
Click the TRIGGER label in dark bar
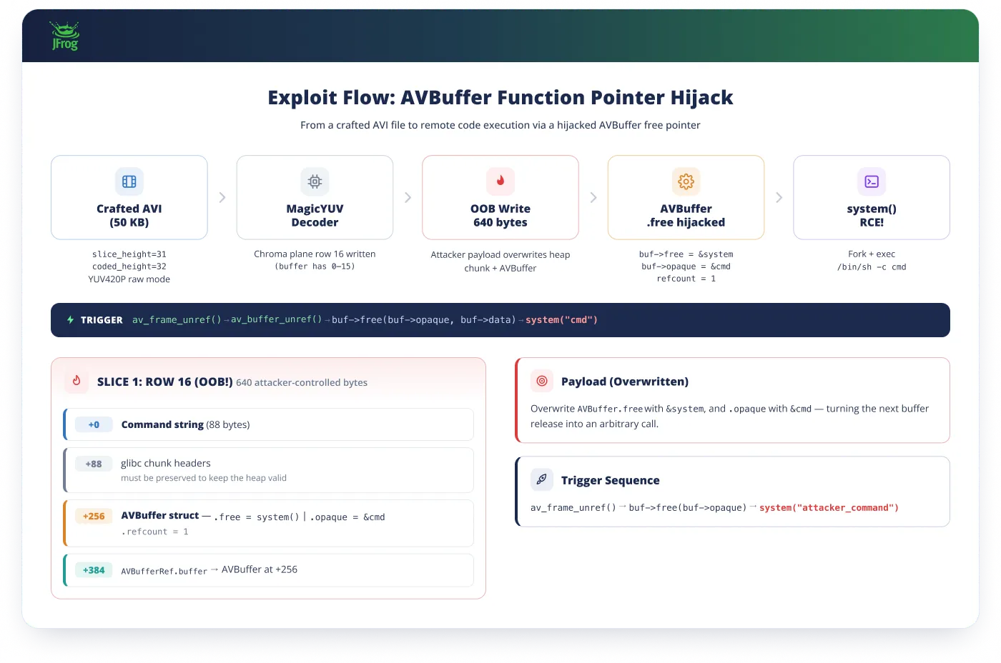102,320
